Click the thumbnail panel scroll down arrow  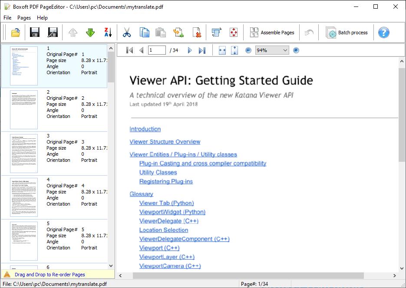(x=111, y=266)
